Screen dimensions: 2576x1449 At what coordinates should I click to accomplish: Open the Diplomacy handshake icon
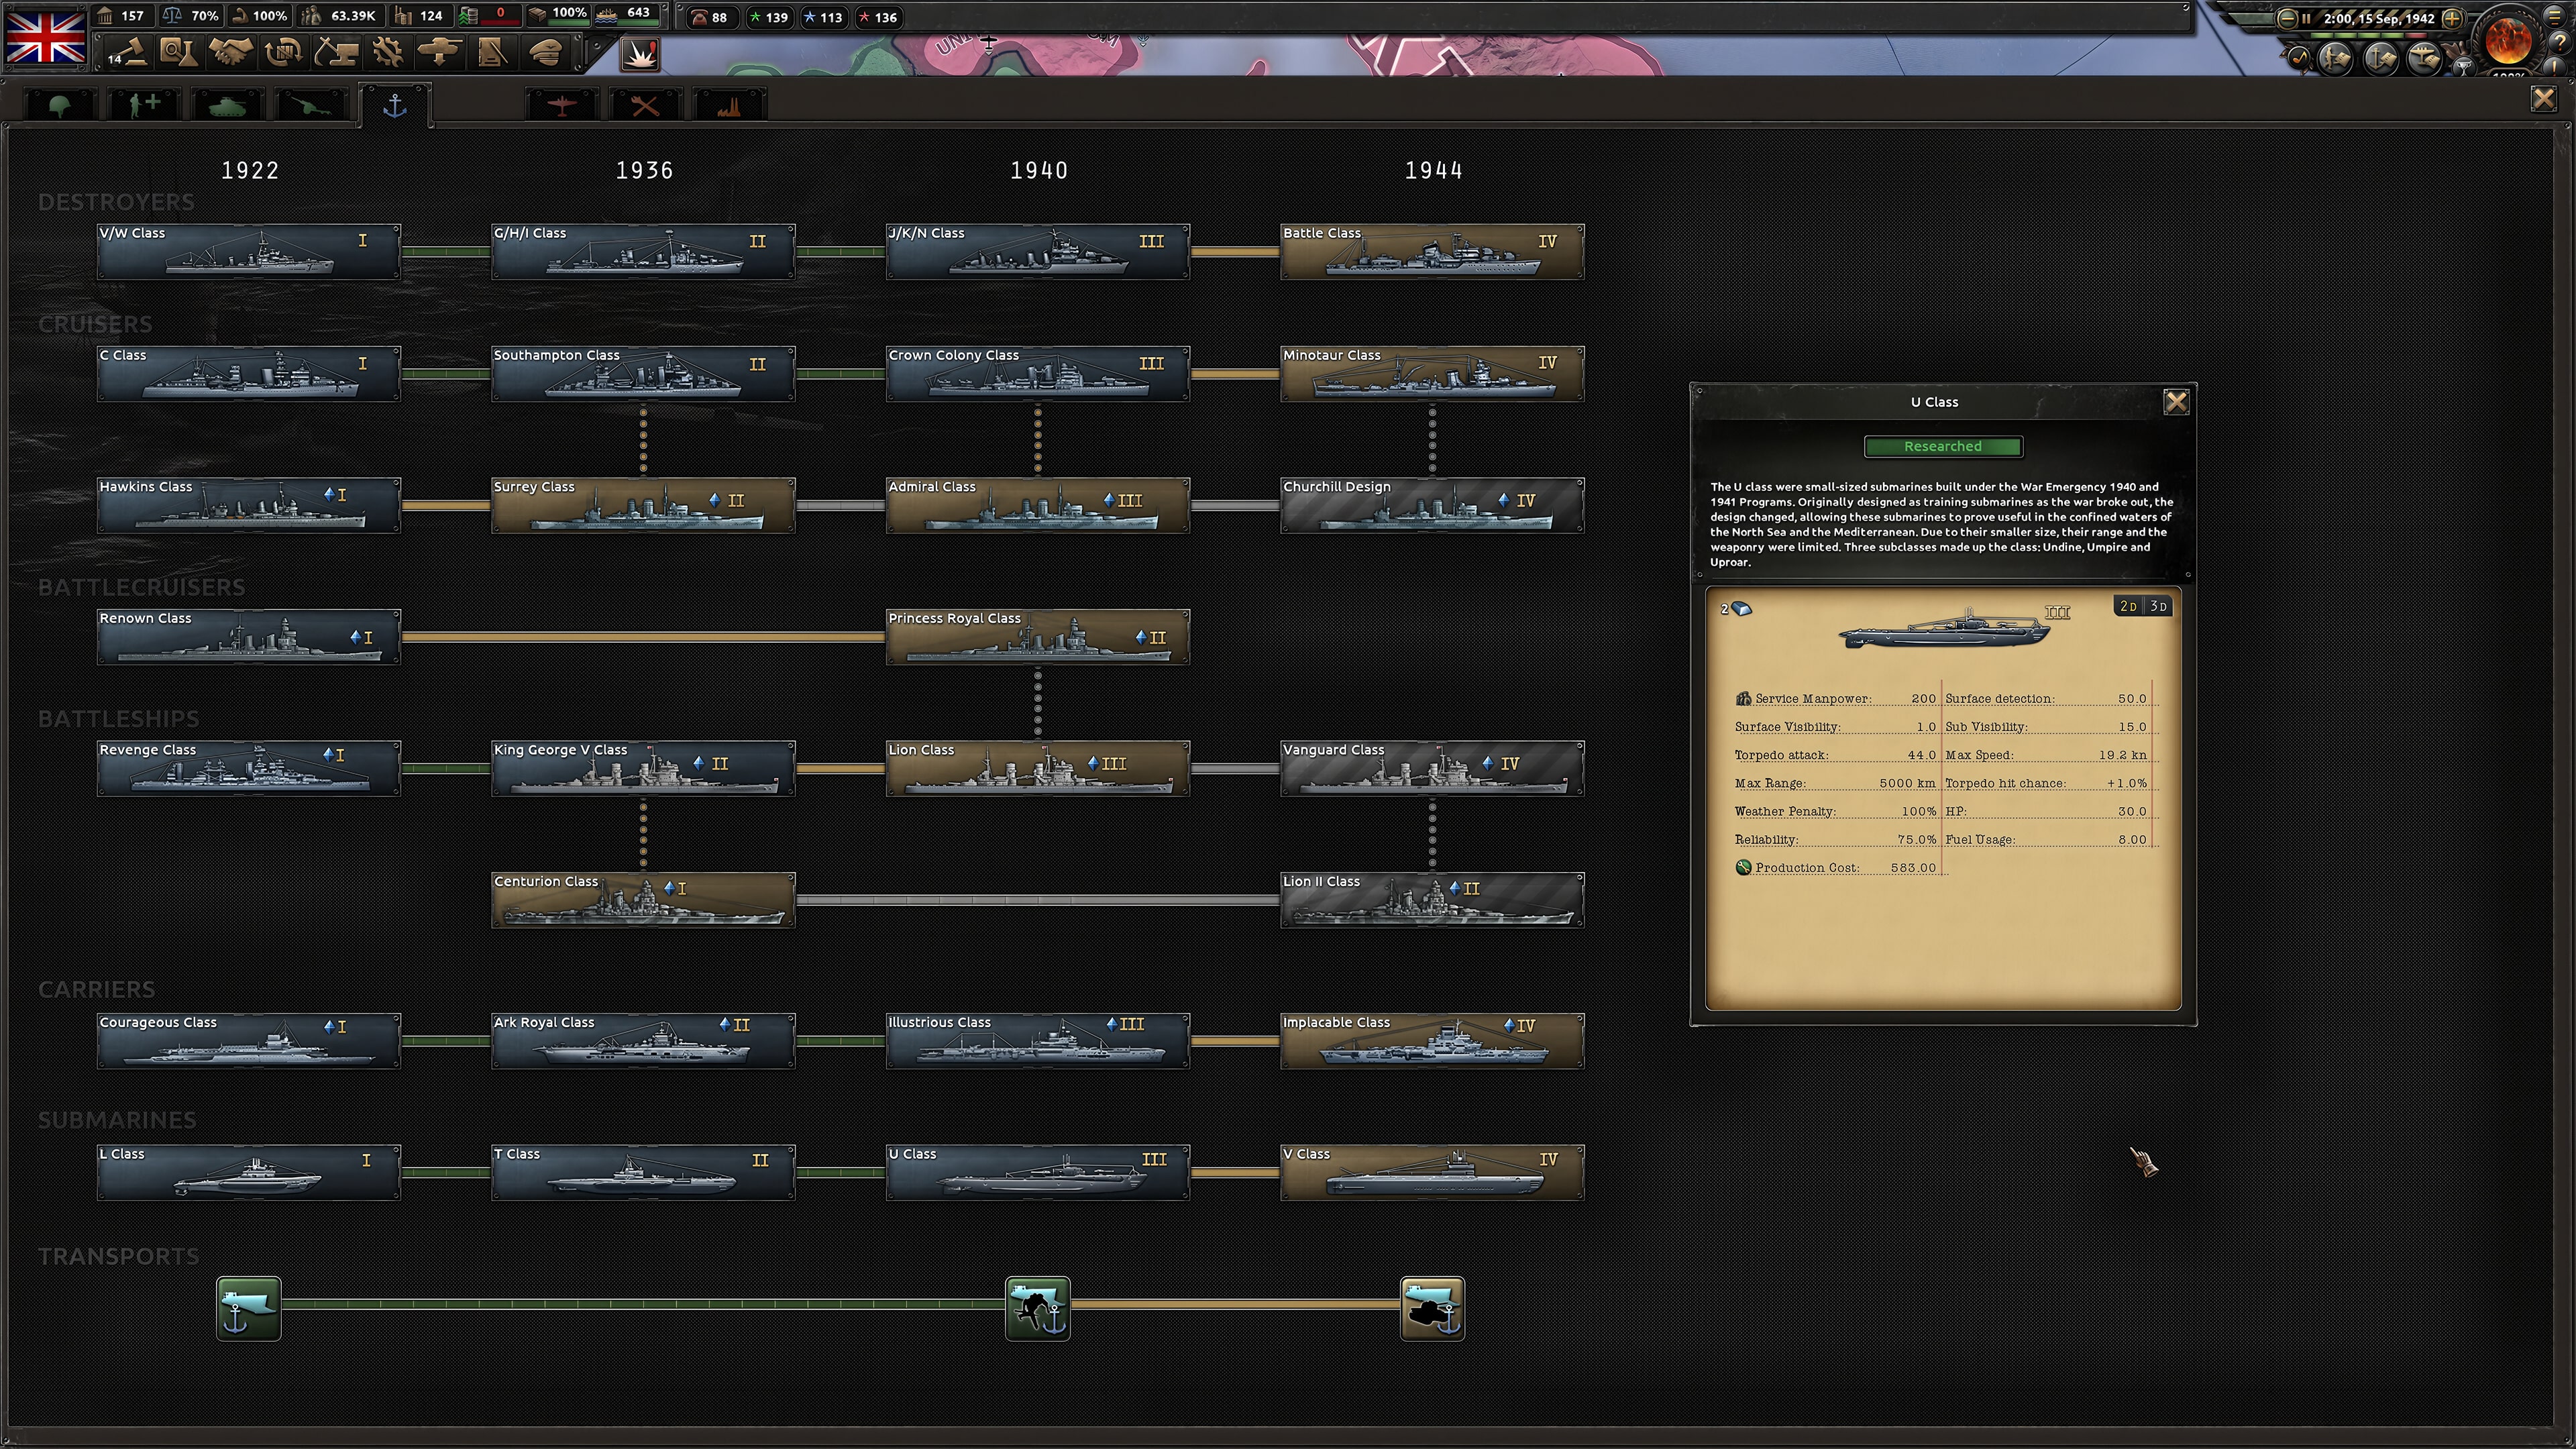click(x=230, y=52)
